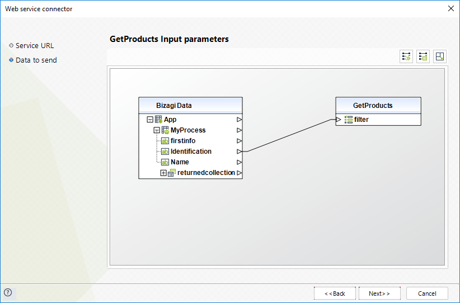
Task: Click the GetProducts box header
Action: (378, 106)
